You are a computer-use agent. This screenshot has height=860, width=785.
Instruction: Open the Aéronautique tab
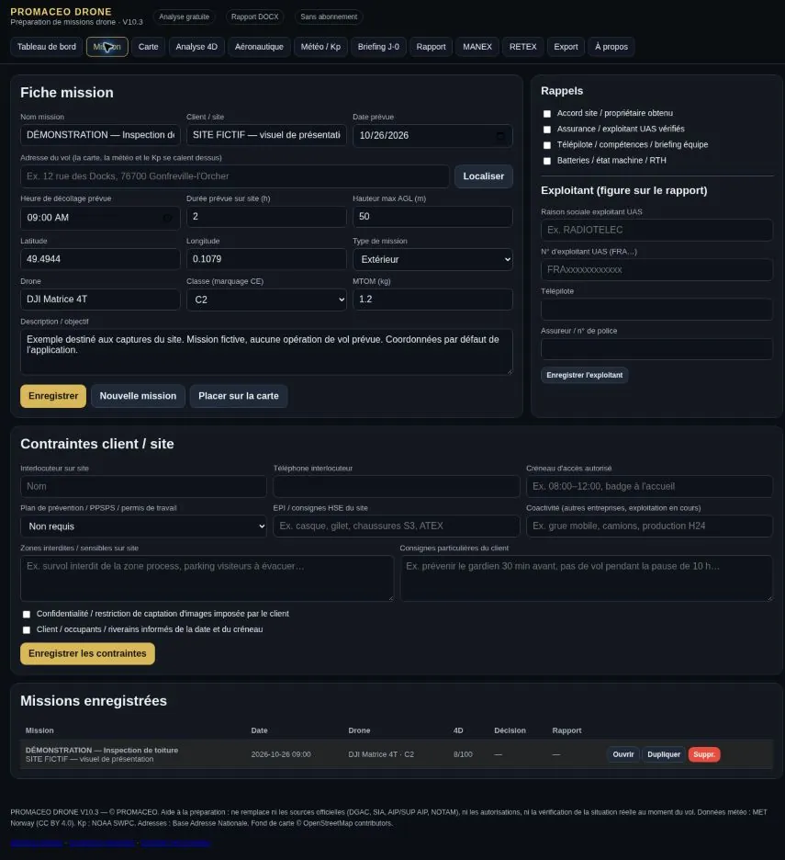[259, 47]
